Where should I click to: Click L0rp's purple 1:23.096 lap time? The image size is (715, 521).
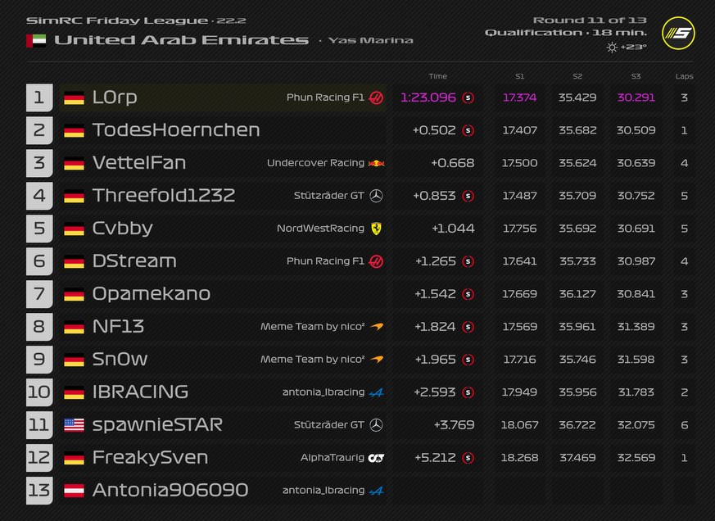428,97
